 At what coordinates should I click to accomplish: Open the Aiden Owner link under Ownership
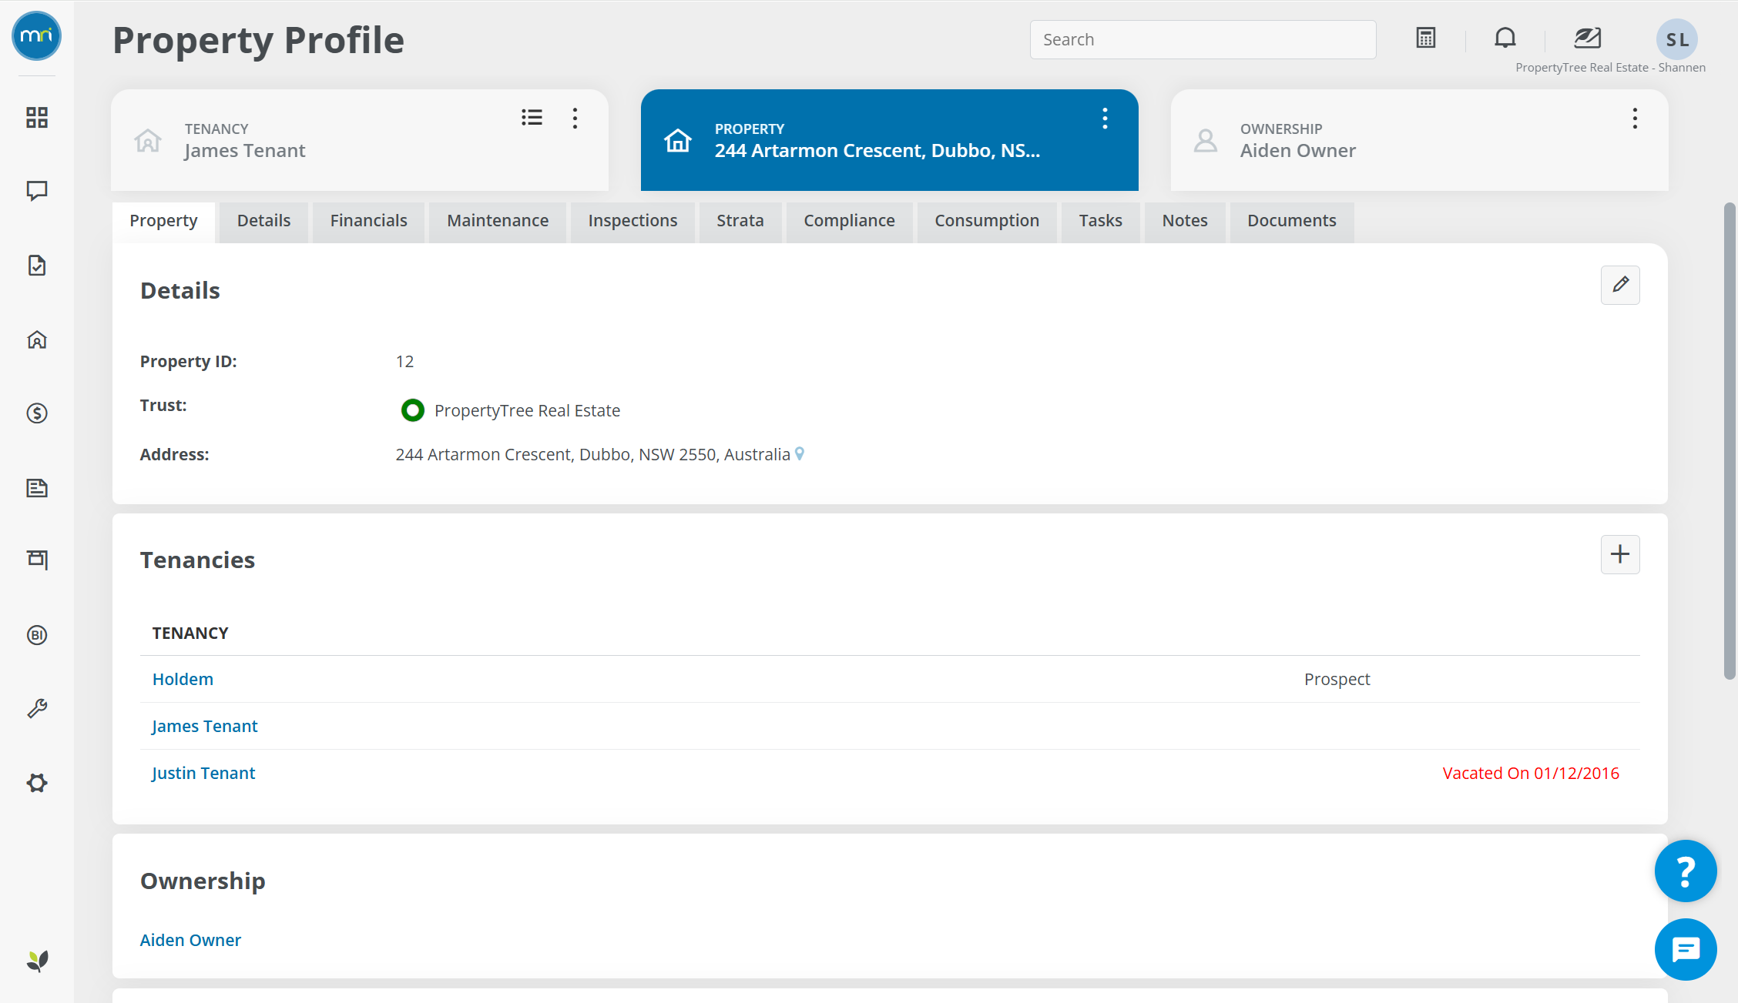pos(190,940)
